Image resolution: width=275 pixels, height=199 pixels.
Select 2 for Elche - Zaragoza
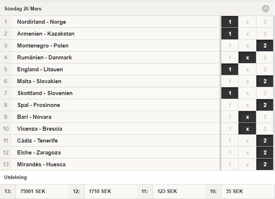click(265, 153)
